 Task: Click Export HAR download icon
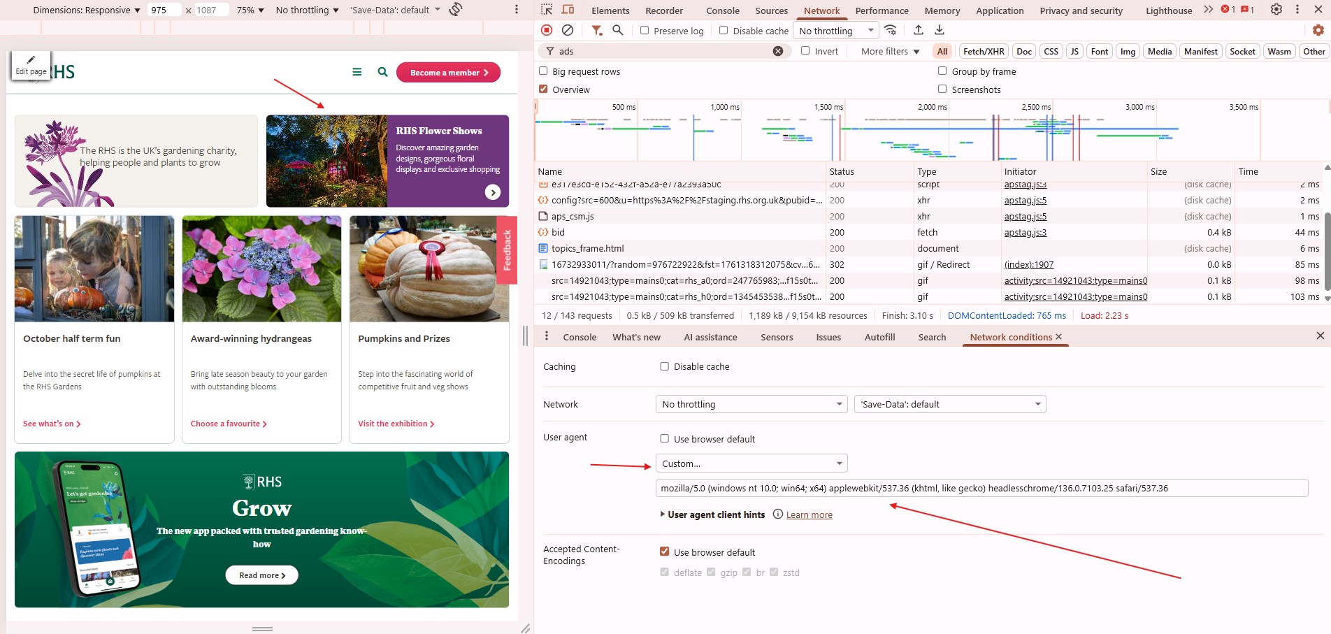[x=940, y=30]
